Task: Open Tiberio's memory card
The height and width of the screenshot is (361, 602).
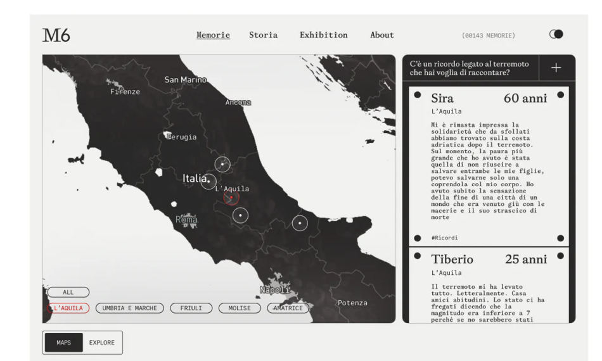Action: [489, 286]
